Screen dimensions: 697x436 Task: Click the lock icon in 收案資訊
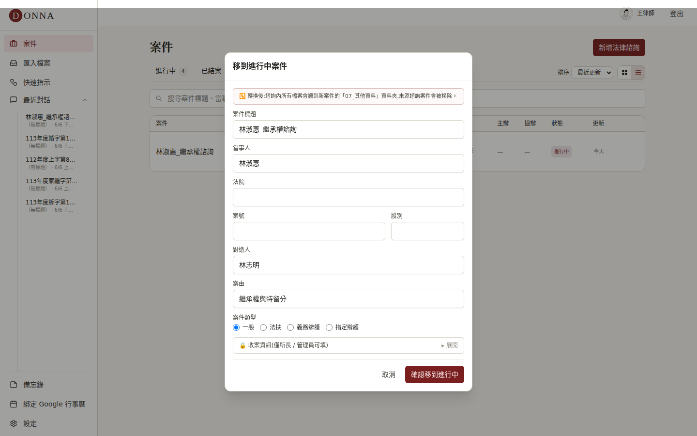click(x=242, y=345)
